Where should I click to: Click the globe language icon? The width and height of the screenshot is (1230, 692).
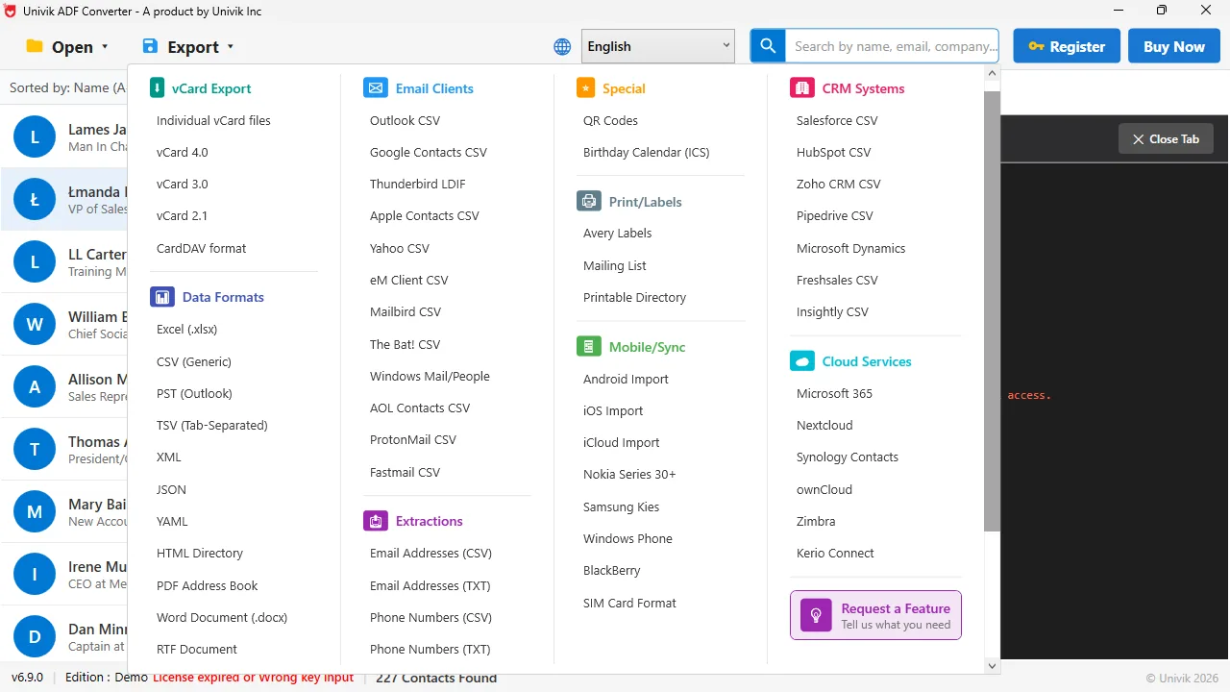tap(562, 46)
